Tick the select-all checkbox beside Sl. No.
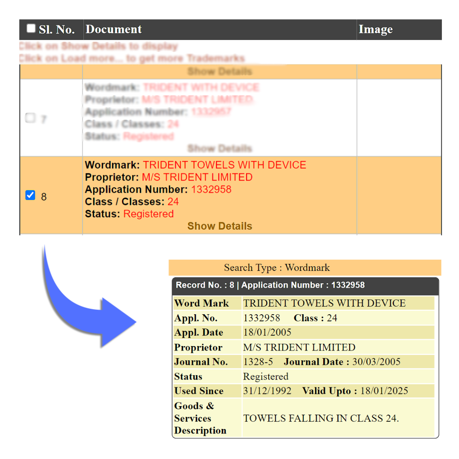The image size is (459, 459). 31,29
